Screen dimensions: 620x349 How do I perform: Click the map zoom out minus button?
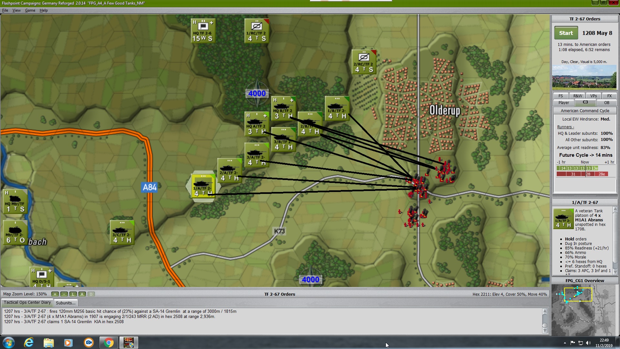click(64, 294)
